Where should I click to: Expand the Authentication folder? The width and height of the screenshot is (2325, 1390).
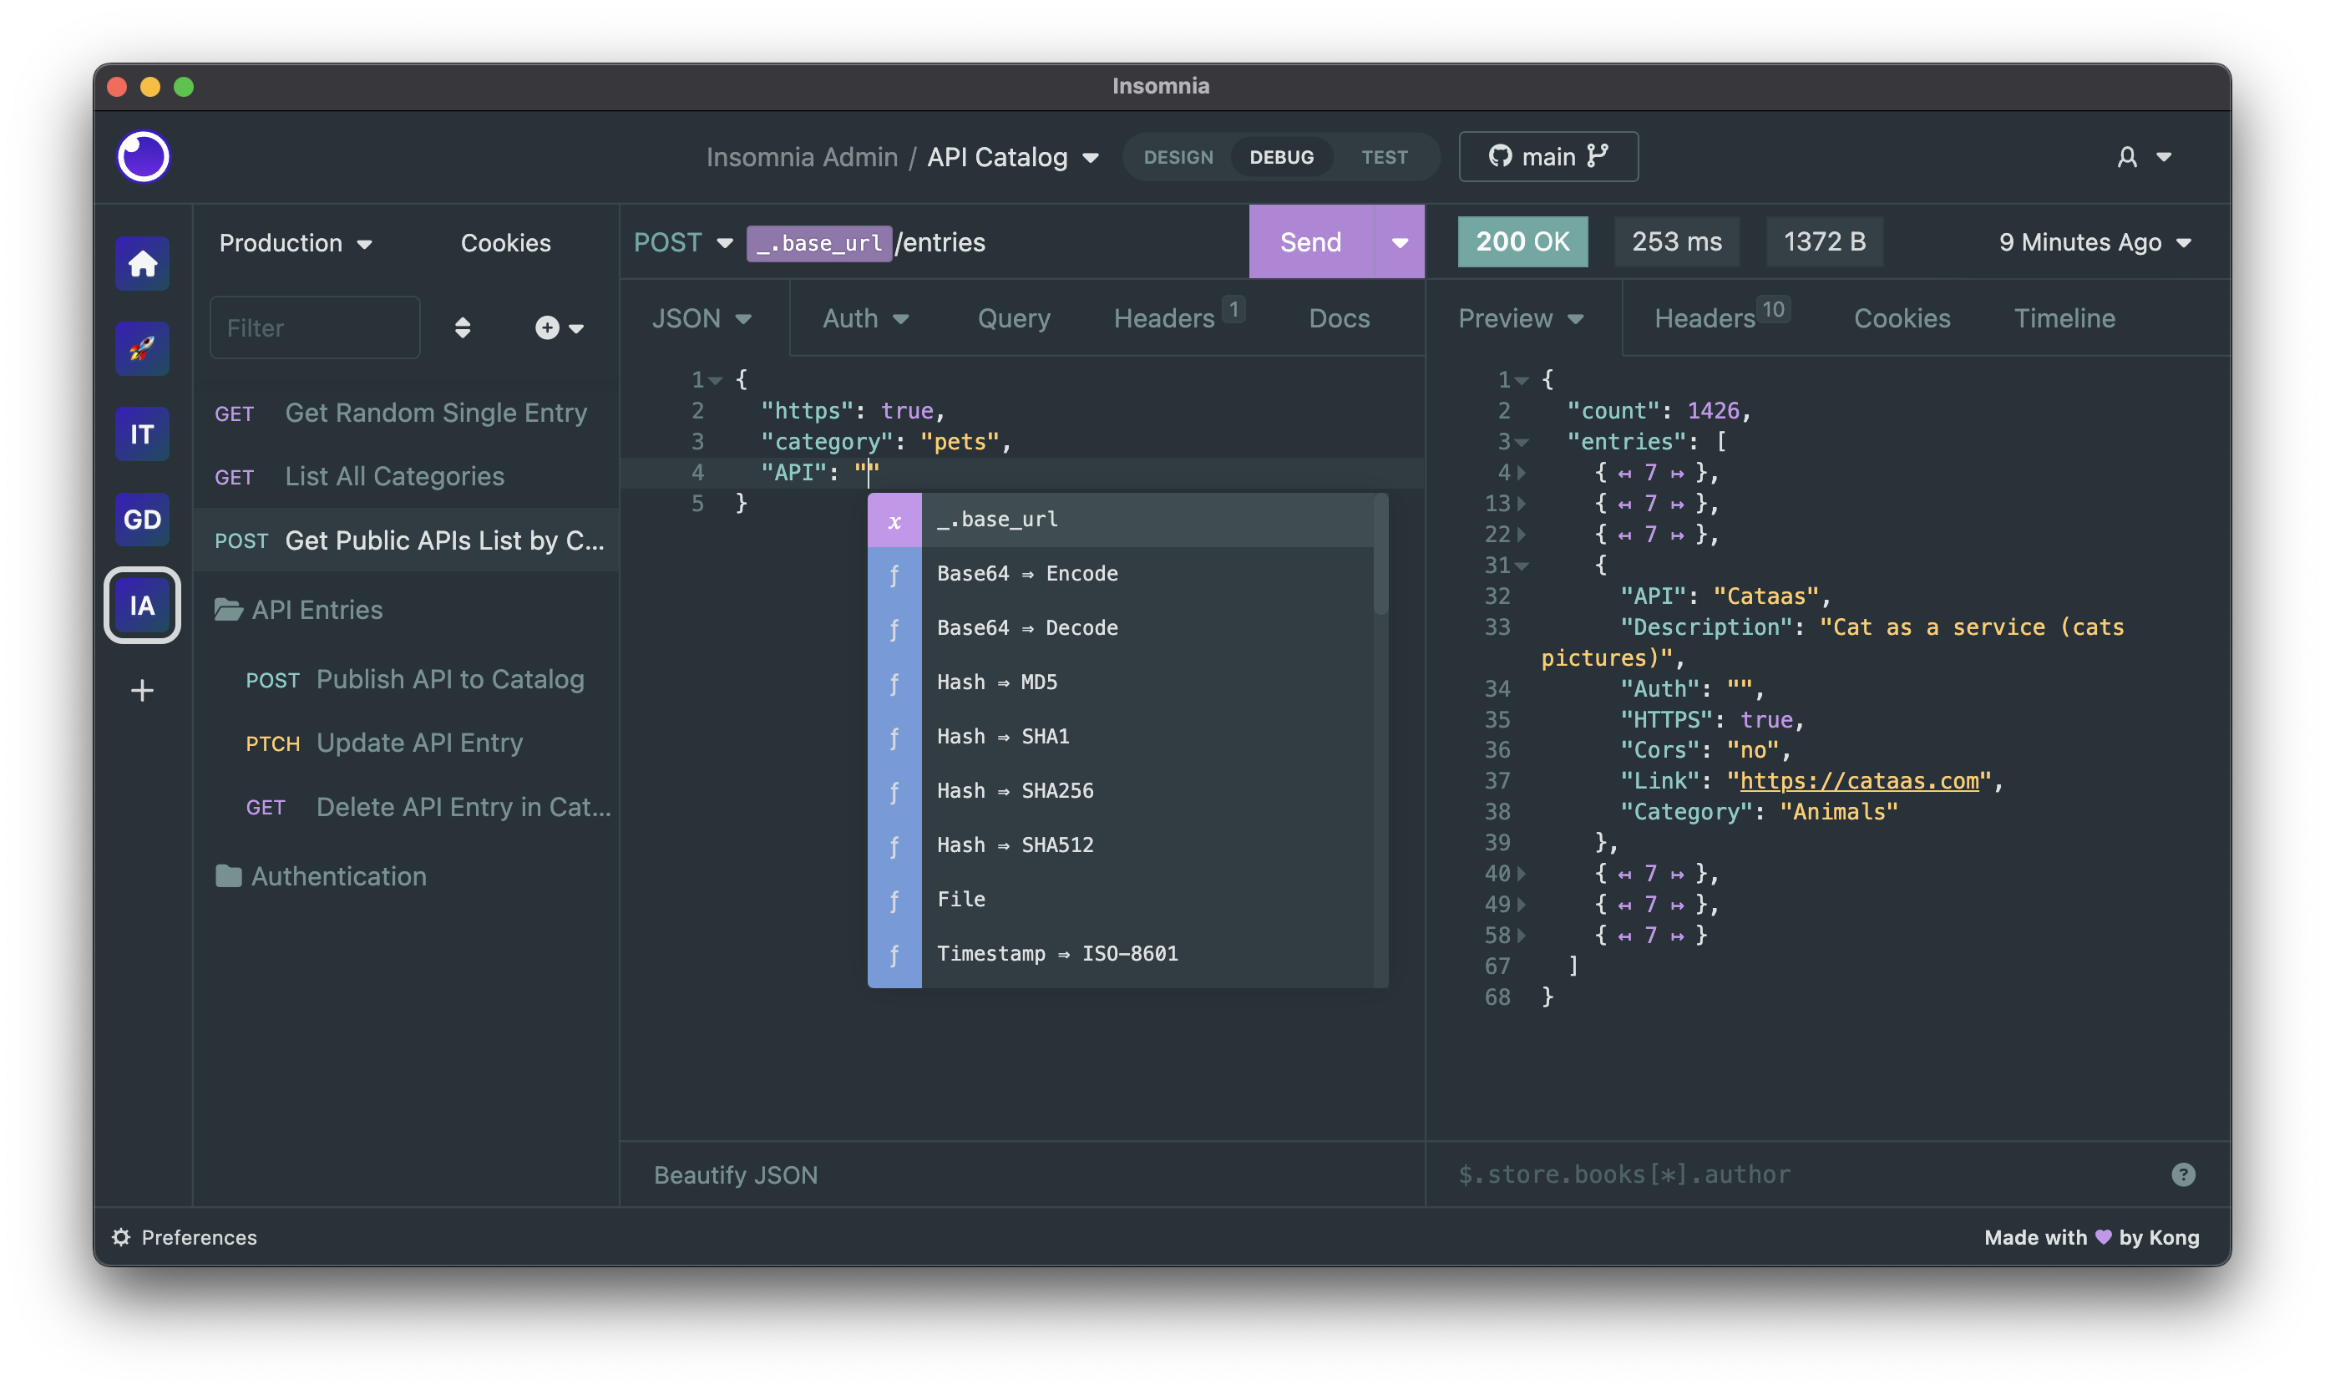337,875
